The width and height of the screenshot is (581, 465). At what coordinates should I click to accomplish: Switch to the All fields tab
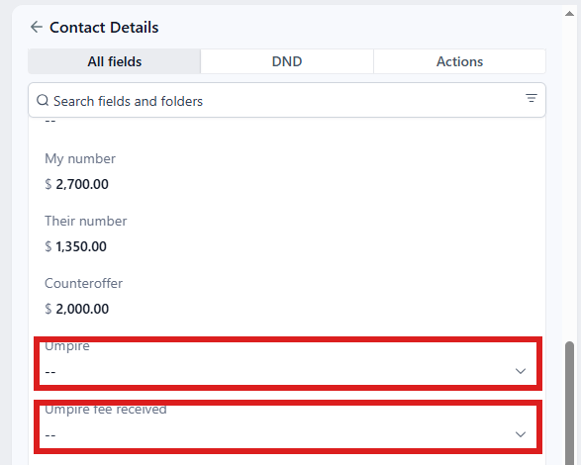coord(115,61)
